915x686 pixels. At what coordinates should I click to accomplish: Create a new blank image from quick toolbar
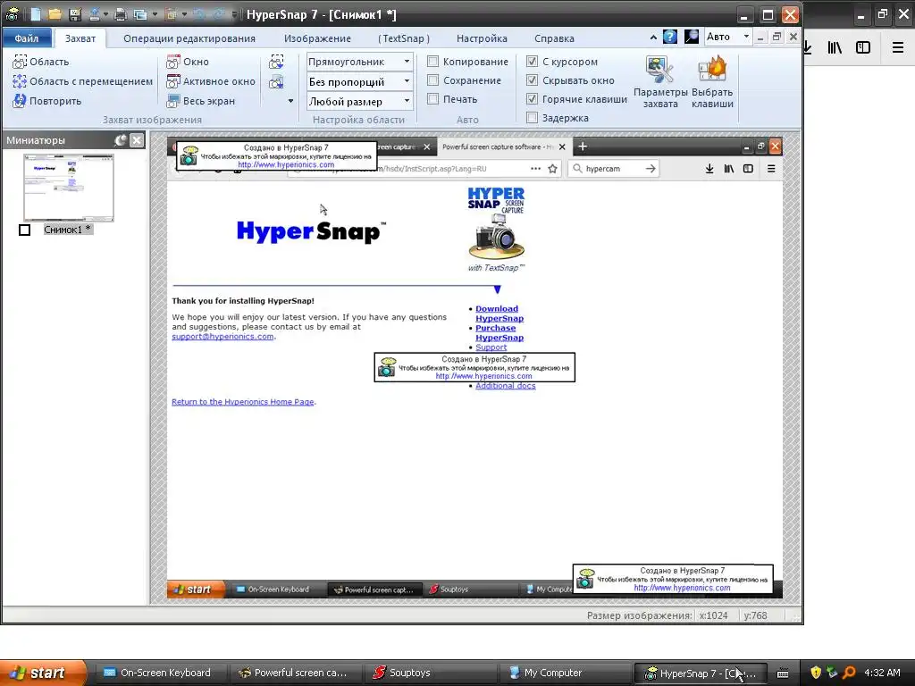tap(36, 14)
